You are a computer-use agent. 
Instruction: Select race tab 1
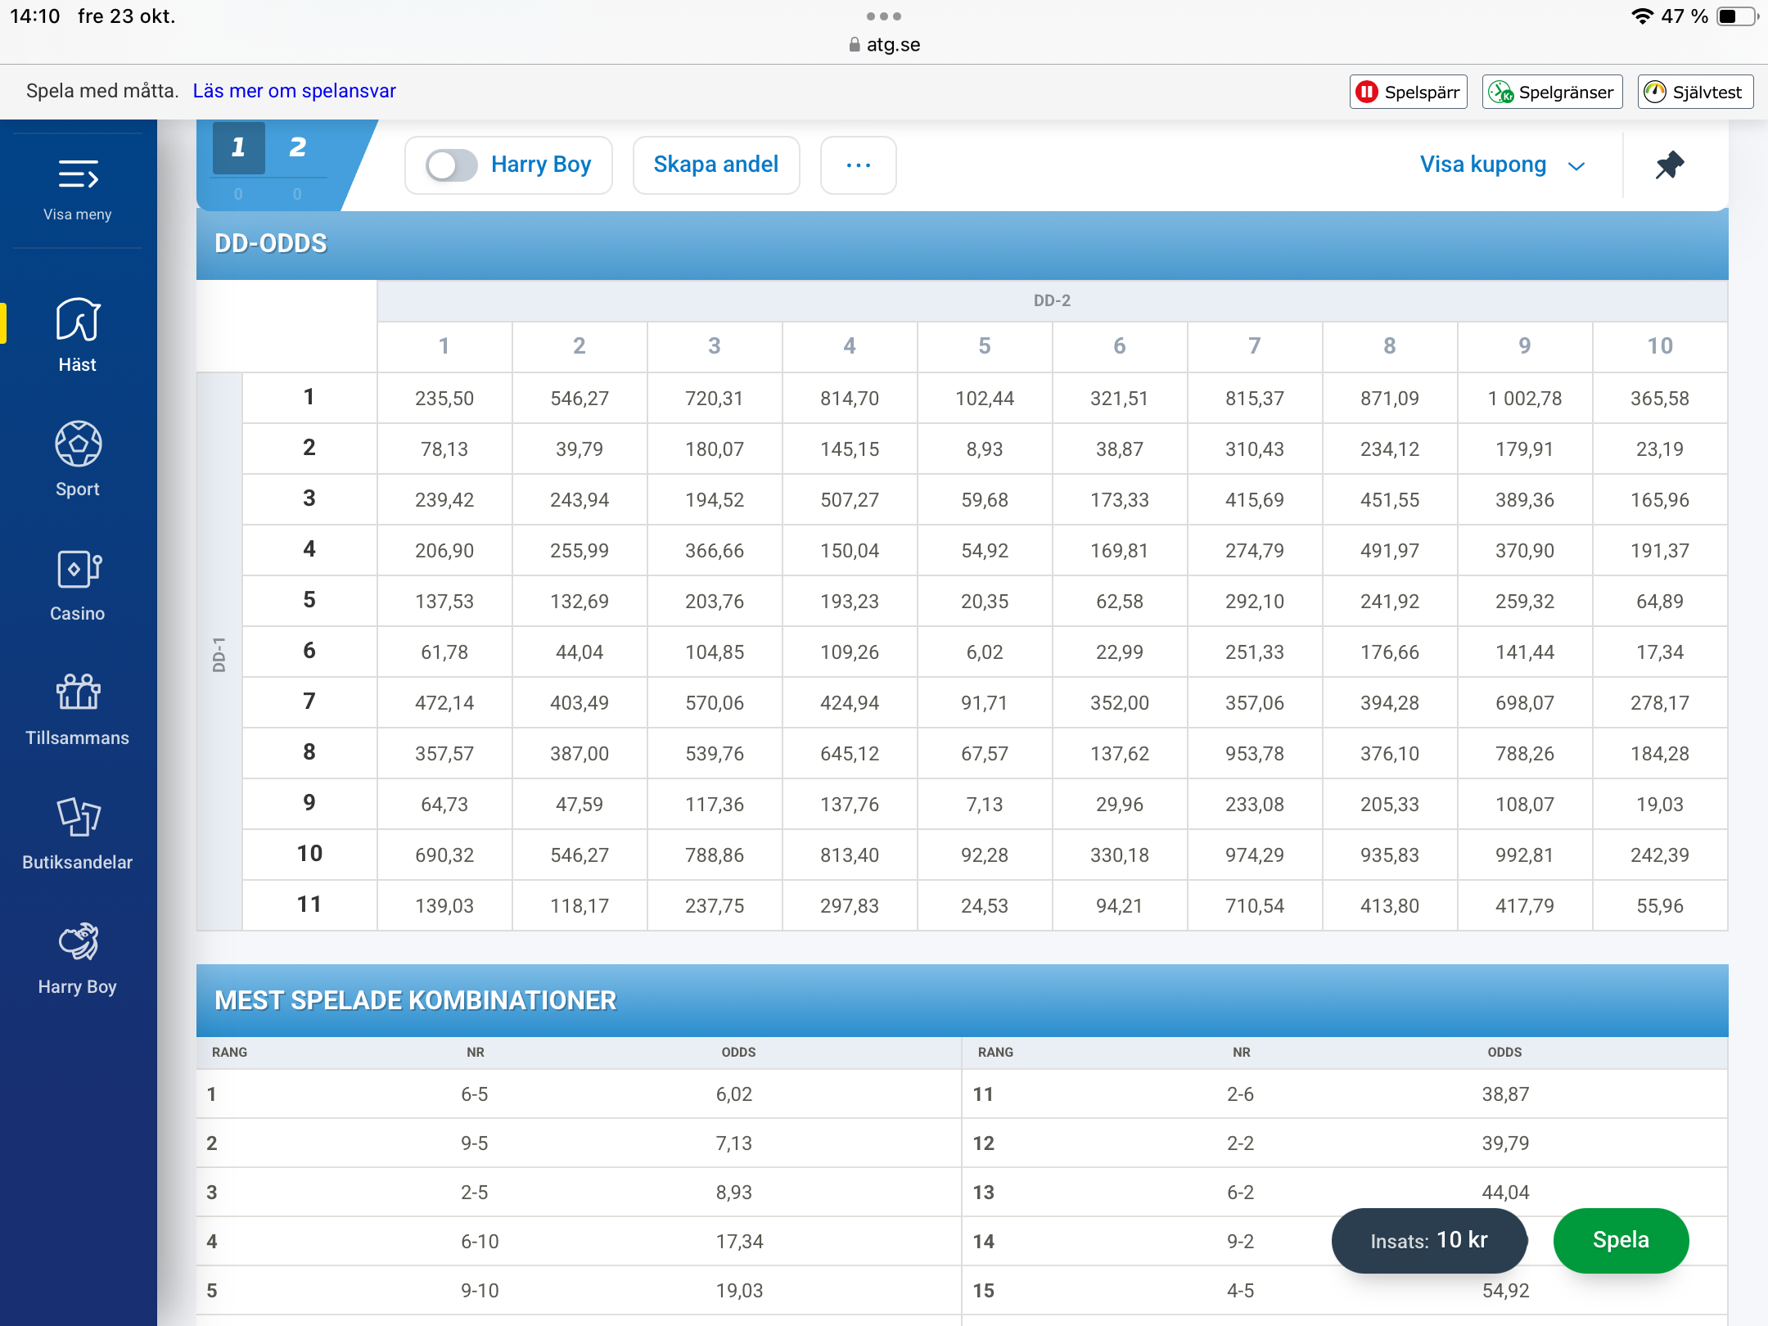(x=238, y=148)
